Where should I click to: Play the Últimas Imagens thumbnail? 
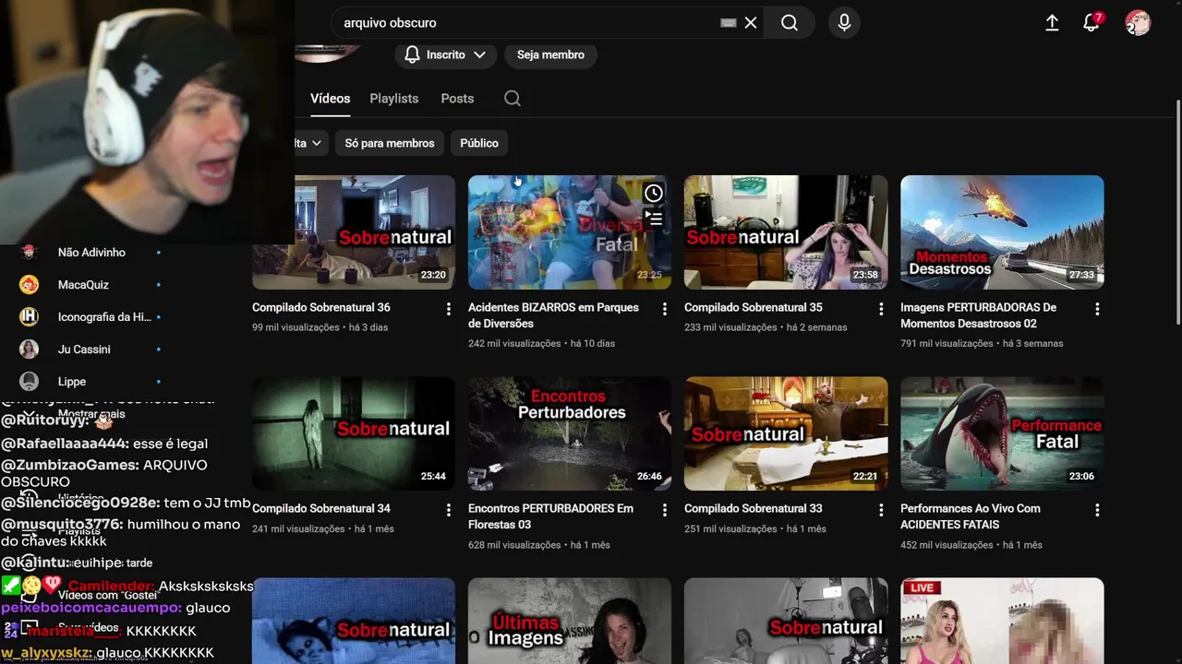[x=570, y=621]
